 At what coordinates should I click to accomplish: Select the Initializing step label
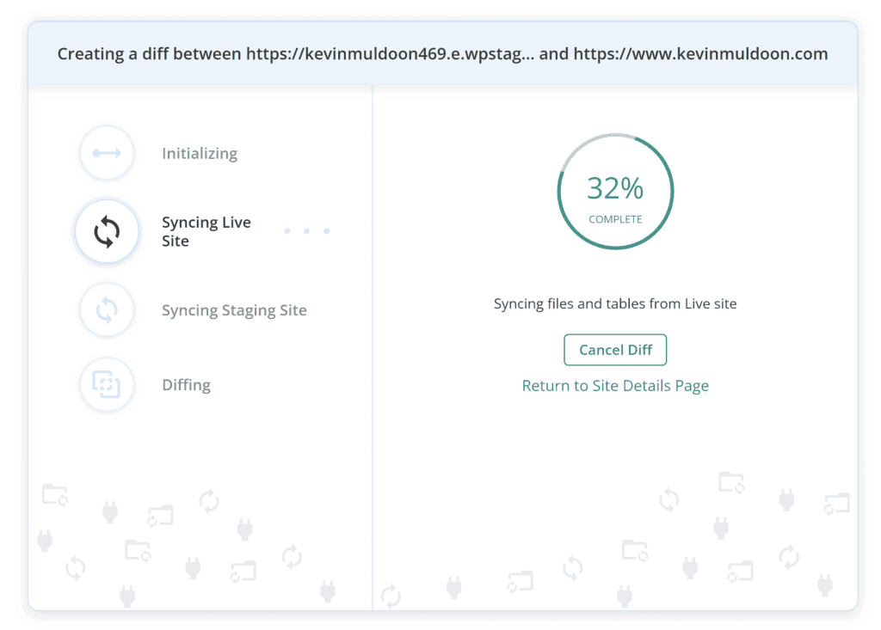[200, 153]
